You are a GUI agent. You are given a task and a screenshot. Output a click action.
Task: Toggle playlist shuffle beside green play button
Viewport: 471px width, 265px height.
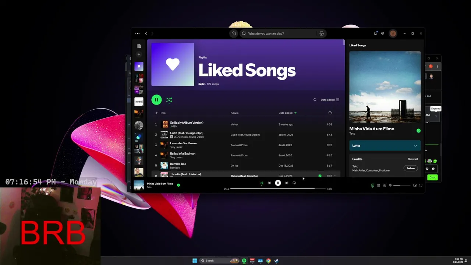point(169,100)
